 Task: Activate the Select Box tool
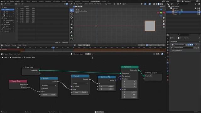coord(72,10)
